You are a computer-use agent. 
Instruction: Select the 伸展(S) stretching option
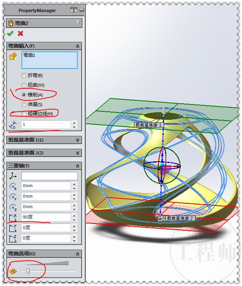[24, 104]
